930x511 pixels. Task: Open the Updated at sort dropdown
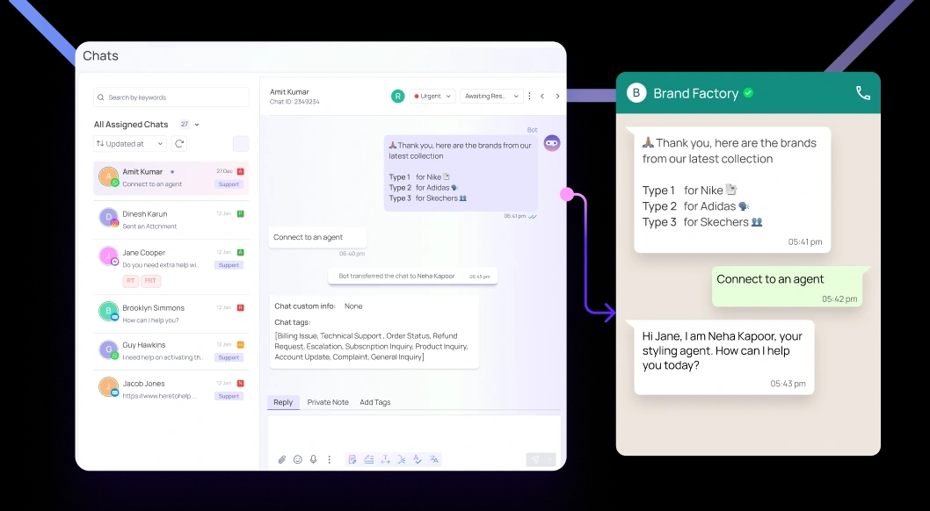129,143
